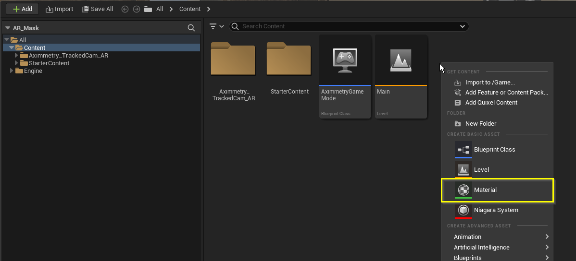
Task: Create a new Blueprint Class
Action: [x=494, y=150]
